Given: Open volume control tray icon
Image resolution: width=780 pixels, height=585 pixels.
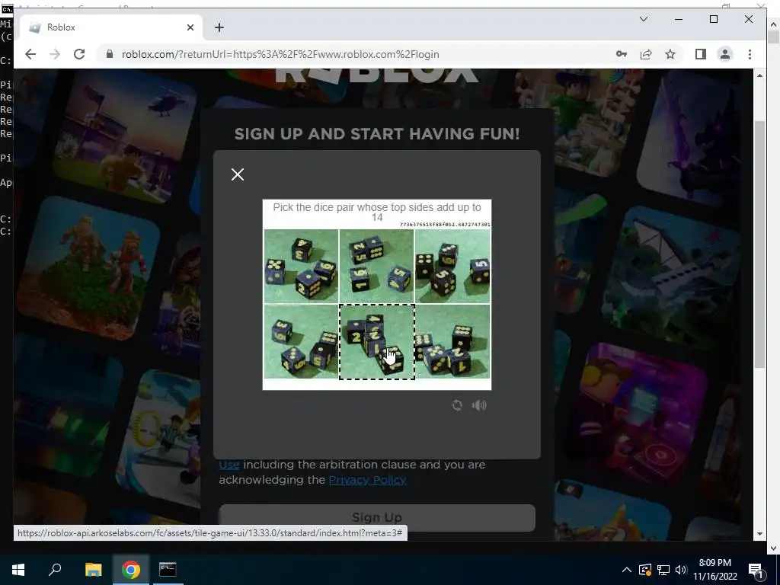Looking at the screenshot, I should click(x=681, y=570).
